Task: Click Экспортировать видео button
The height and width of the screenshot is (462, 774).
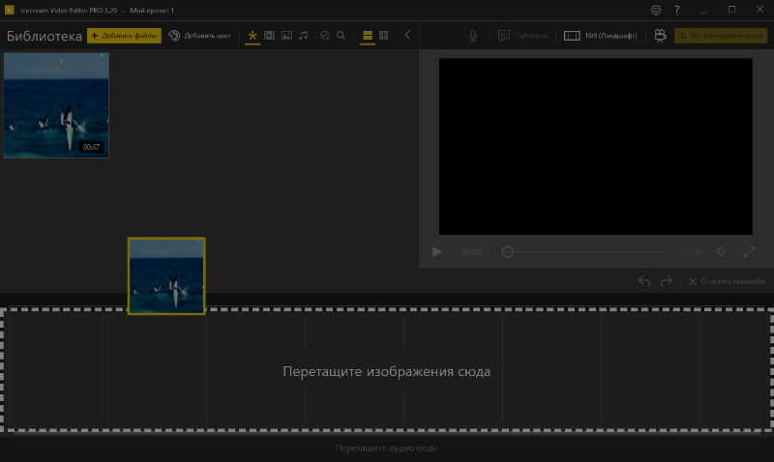Action: (x=721, y=36)
